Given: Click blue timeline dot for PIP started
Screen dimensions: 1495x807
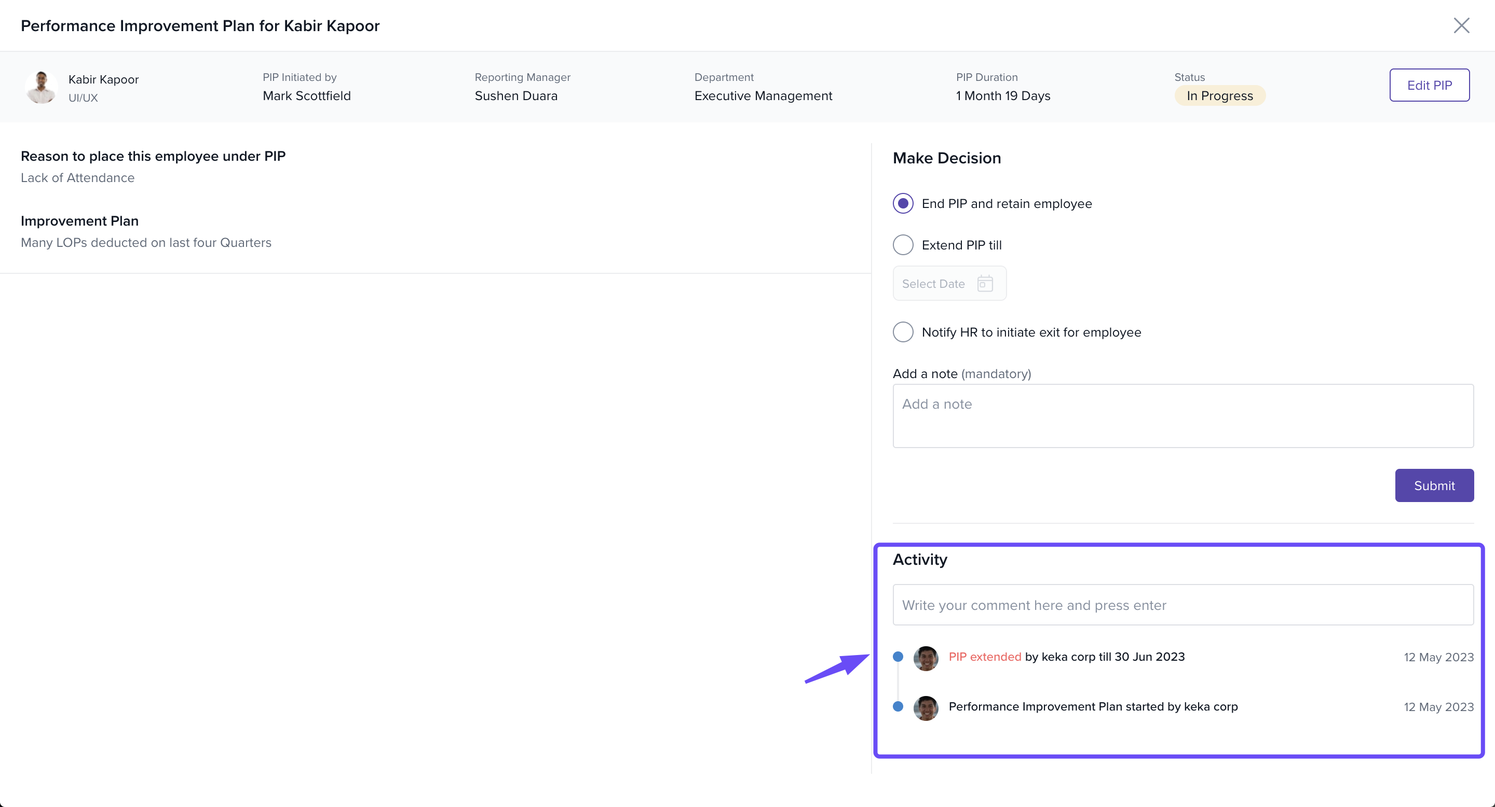Looking at the screenshot, I should pos(898,707).
